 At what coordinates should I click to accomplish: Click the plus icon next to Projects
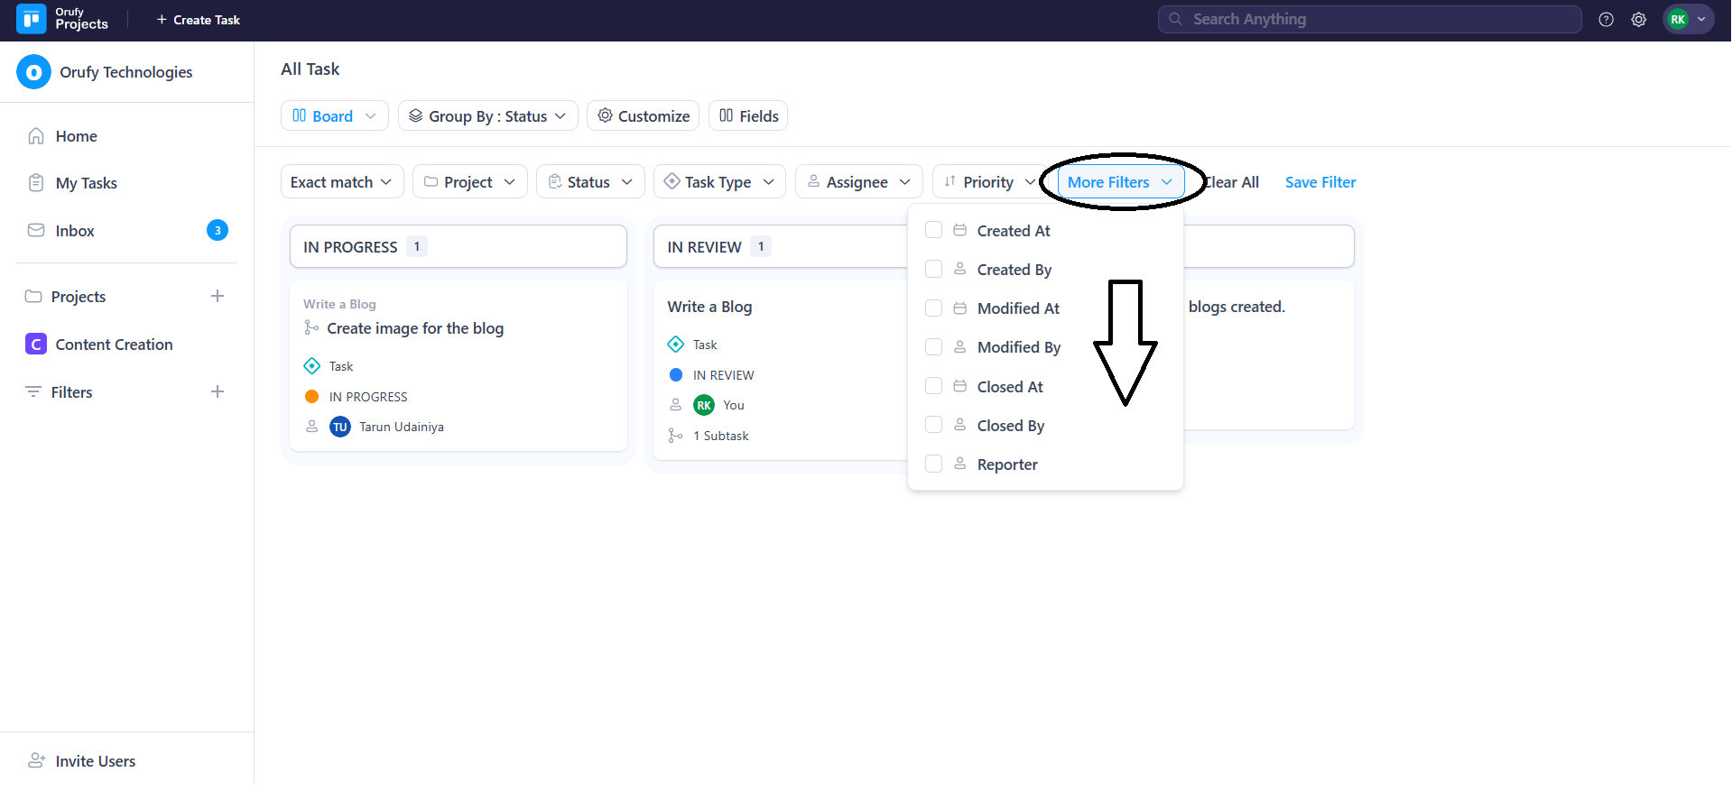tap(217, 297)
